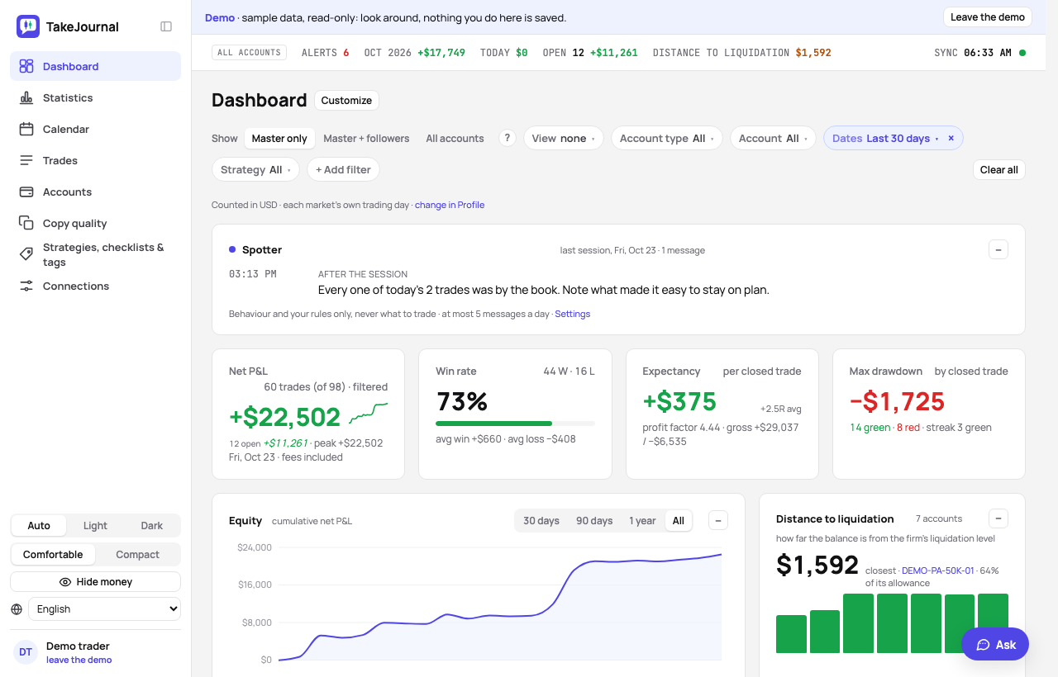Click the Dashboard grid icon in sidebar

[26, 66]
